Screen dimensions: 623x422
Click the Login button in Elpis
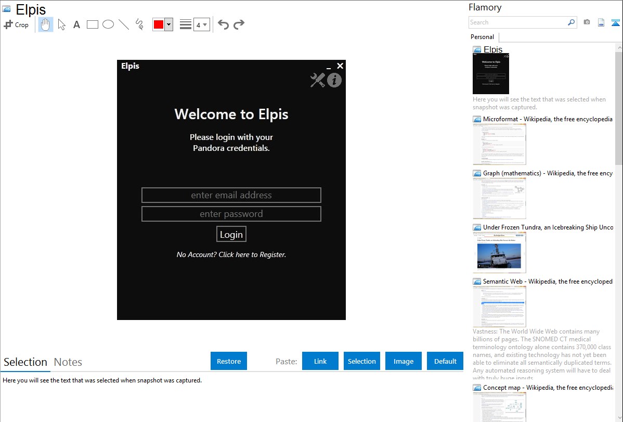231,234
